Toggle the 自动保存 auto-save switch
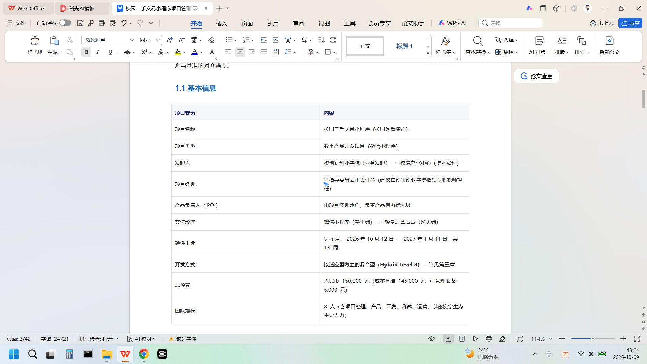647x364 pixels. [x=65, y=23]
